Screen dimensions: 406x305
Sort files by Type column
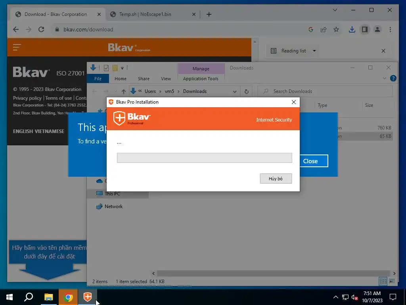coord(322,105)
